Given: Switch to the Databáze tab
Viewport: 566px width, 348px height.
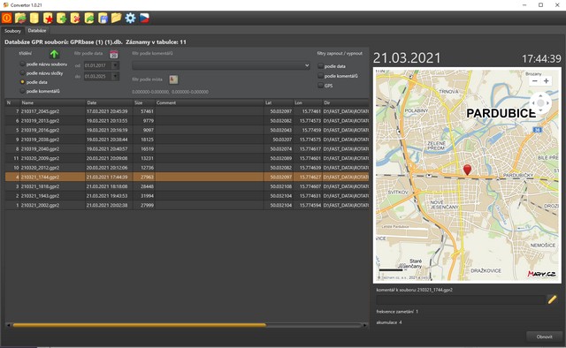Looking at the screenshot, I should click(x=37, y=31).
